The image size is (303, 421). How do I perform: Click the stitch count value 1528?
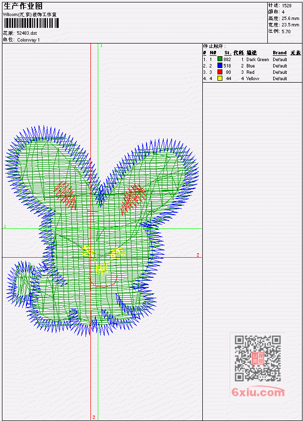pyautogui.click(x=287, y=5)
